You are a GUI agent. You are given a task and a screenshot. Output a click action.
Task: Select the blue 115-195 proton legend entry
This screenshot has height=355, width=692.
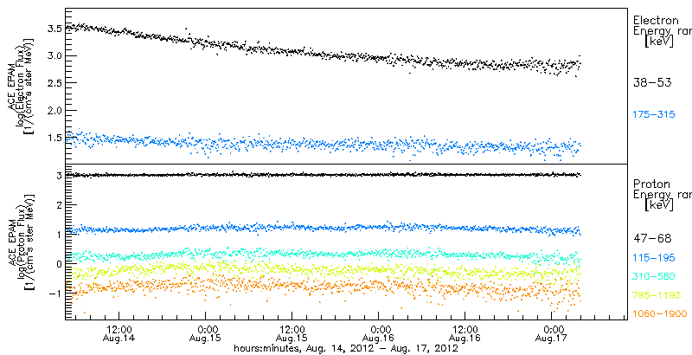[654, 258]
